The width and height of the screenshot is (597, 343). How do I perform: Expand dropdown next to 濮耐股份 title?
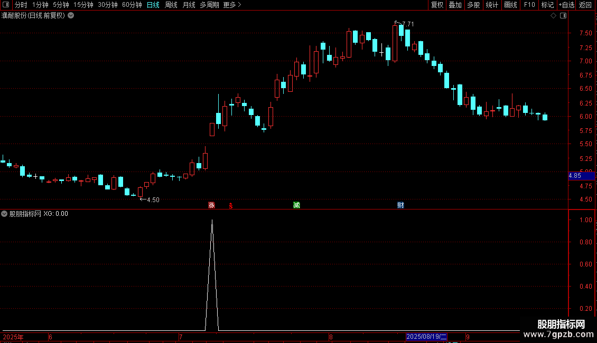71,16
